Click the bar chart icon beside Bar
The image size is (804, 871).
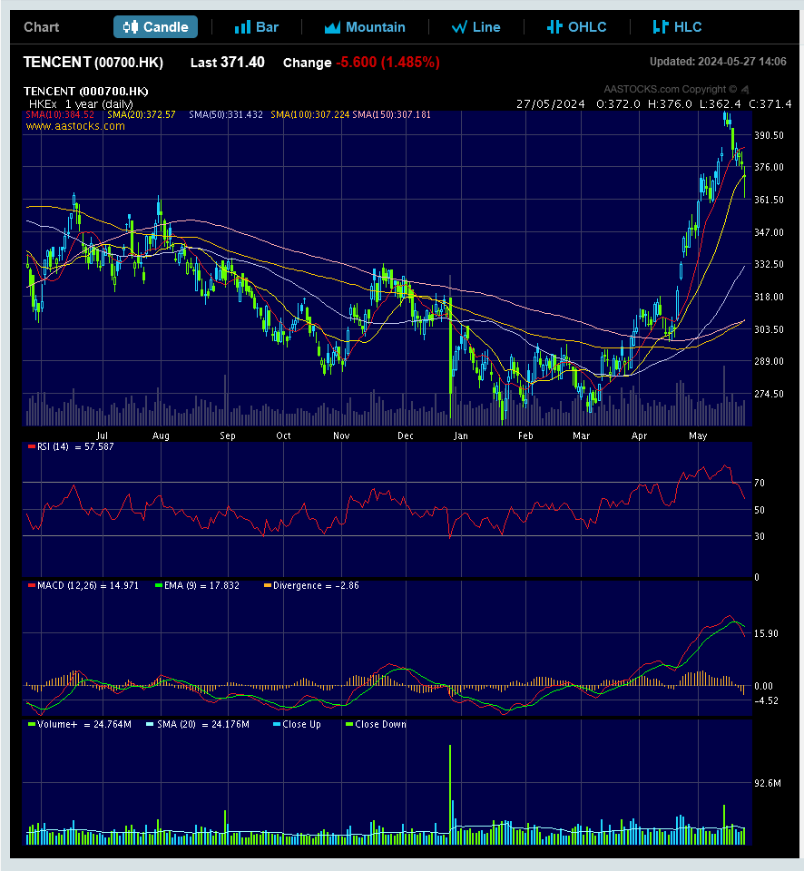click(x=243, y=27)
